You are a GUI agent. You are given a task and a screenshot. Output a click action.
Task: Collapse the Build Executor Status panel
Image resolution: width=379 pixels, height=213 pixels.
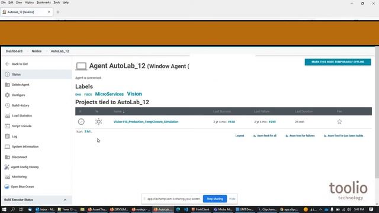(65, 200)
